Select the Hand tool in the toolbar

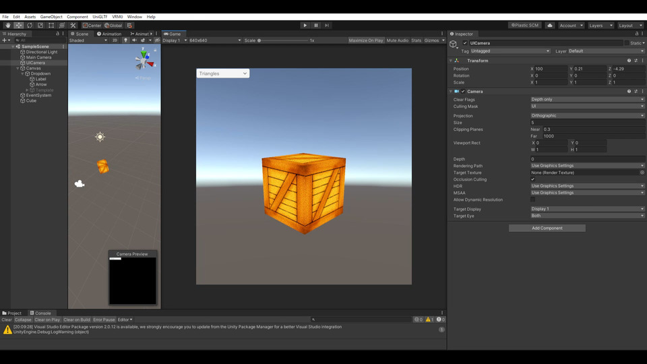(x=8, y=26)
